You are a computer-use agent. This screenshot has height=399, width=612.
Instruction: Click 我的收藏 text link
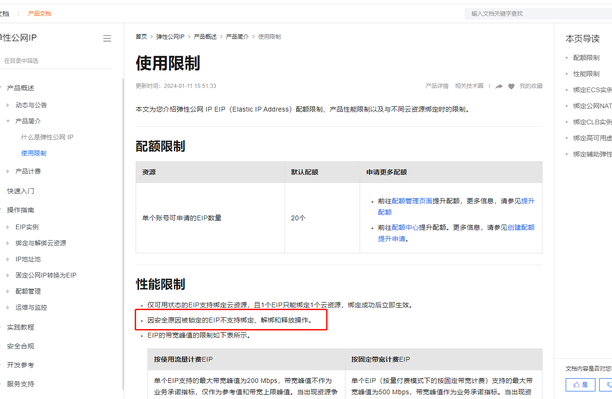coord(531,86)
